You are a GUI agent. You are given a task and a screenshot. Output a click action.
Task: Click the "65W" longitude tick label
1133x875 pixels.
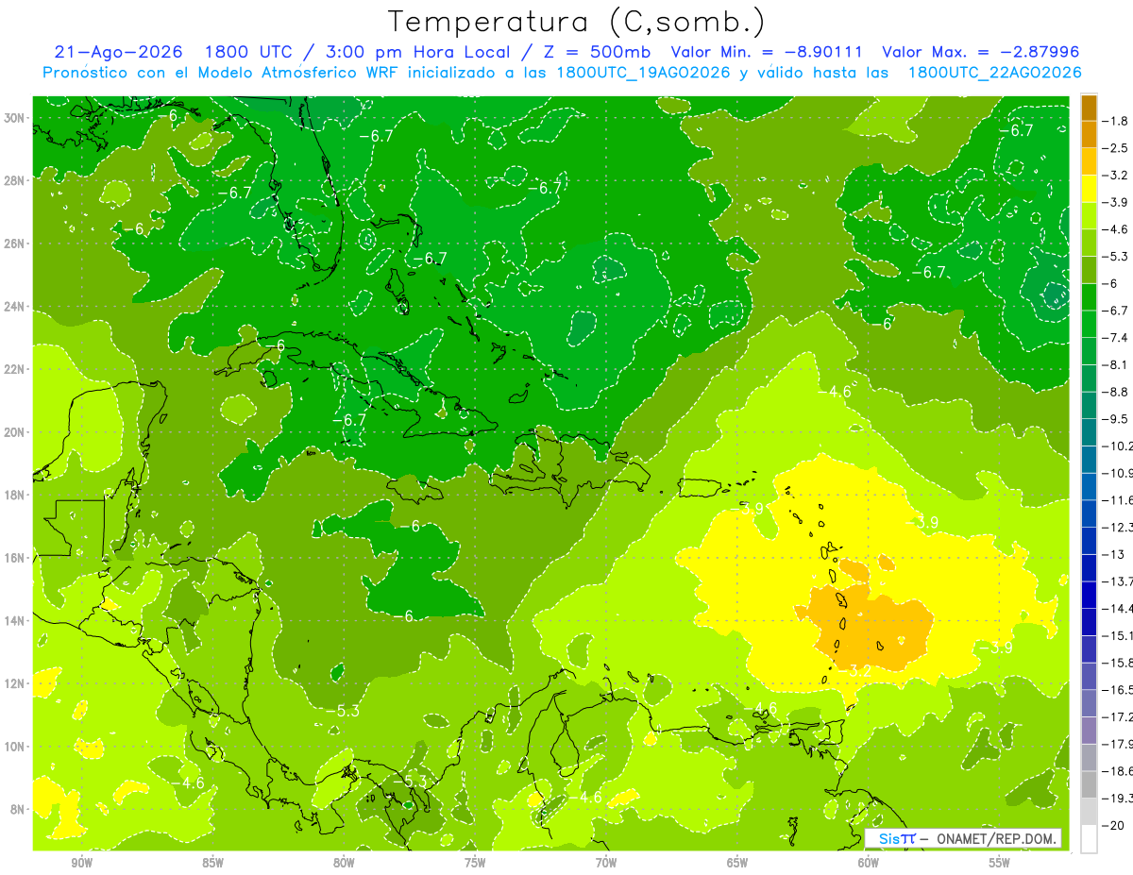coord(737,863)
